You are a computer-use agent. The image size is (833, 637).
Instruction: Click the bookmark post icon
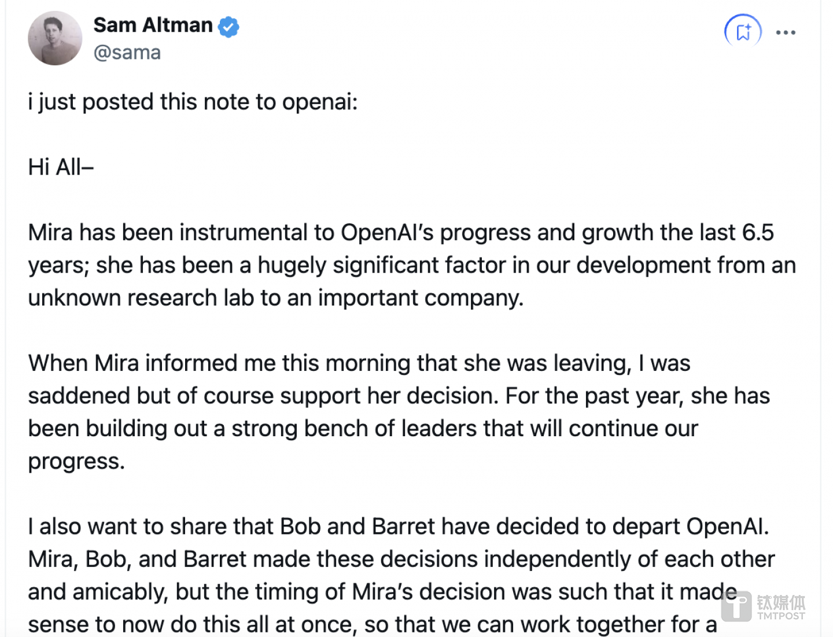click(743, 32)
